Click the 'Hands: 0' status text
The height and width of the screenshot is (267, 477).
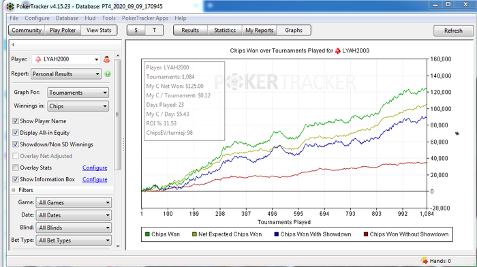(440, 261)
